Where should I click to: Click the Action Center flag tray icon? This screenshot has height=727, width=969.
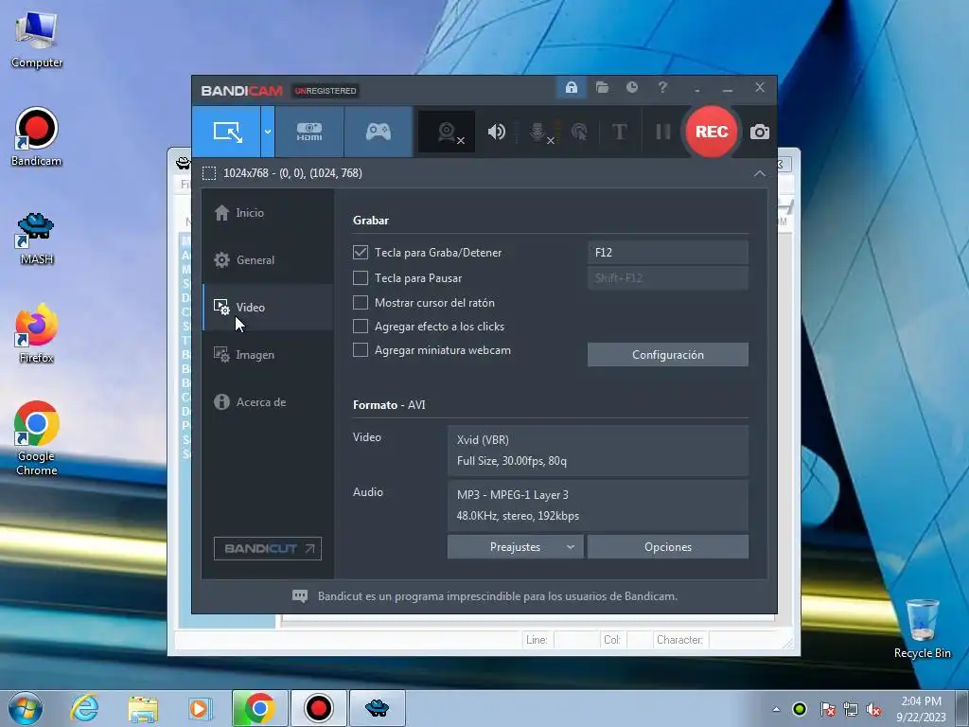[x=827, y=710]
